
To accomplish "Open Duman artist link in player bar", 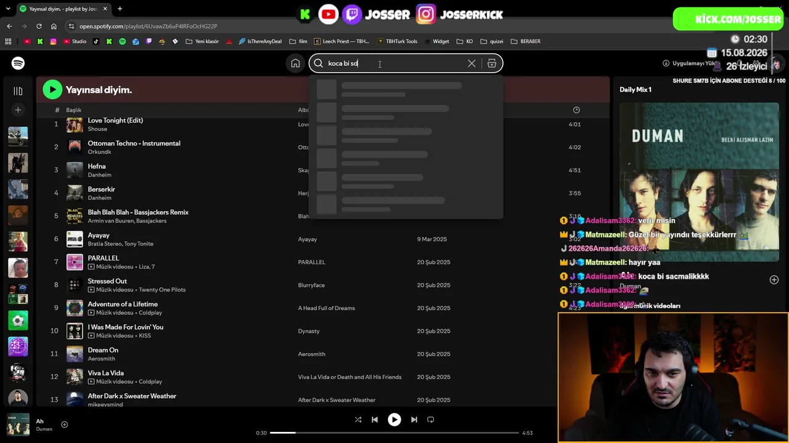I will coord(44,429).
